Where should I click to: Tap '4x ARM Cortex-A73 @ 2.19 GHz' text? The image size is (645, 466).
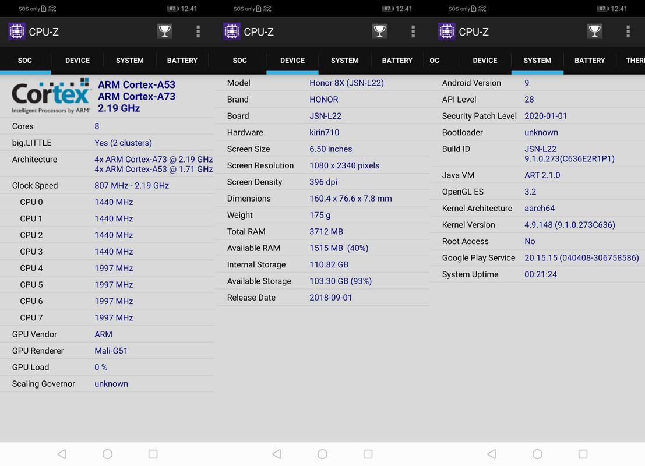(153, 159)
